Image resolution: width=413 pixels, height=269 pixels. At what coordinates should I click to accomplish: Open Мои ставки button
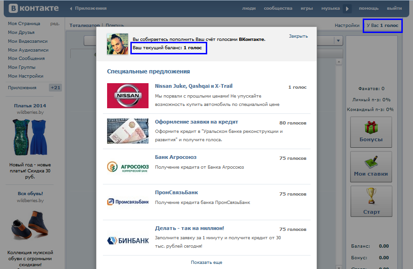[x=371, y=166]
